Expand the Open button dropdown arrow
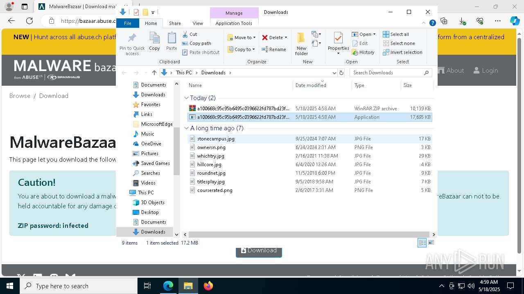This screenshot has height=294, width=524. point(374,34)
